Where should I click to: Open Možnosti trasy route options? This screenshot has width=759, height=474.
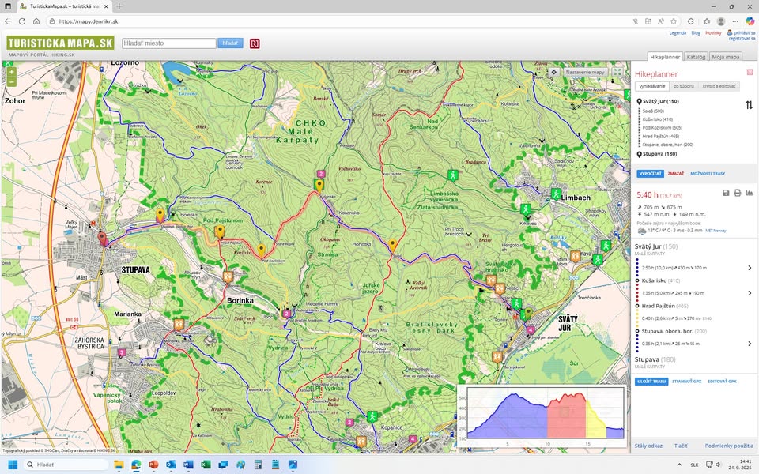coord(708,174)
